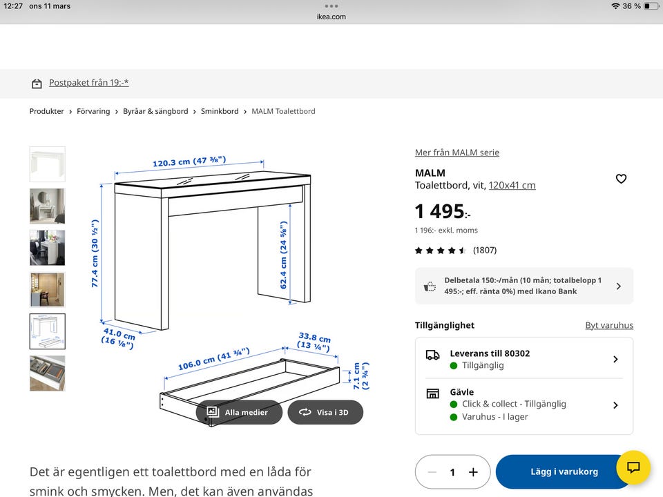Click the Click & collect - Tillgänglig status
663x497 pixels.
(514, 404)
